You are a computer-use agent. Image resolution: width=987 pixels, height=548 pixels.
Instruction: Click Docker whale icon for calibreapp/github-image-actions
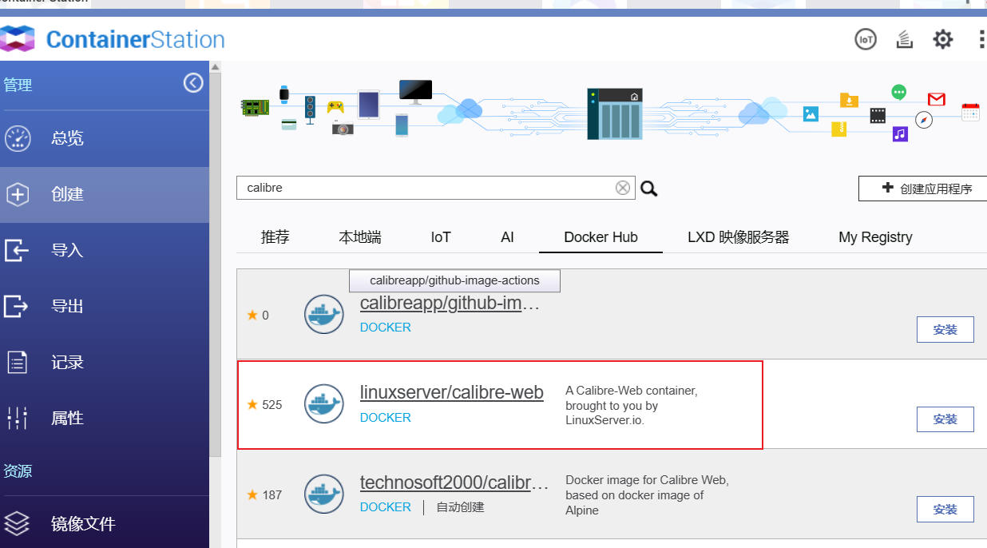point(324,314)
